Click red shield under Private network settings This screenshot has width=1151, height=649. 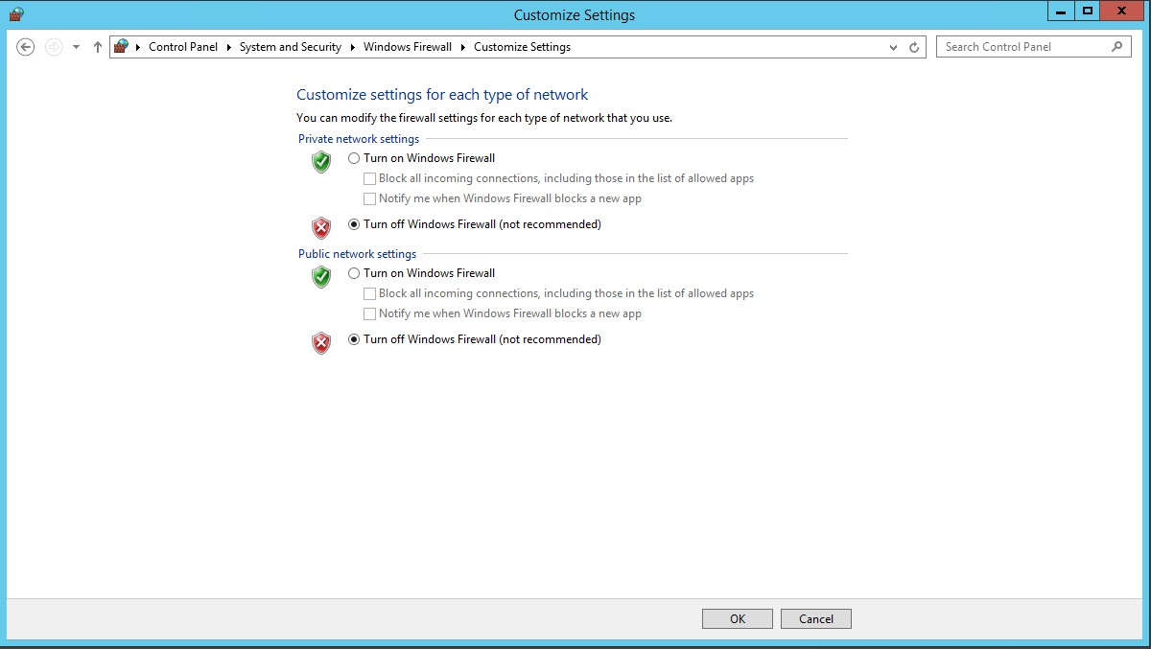[321, 228]
